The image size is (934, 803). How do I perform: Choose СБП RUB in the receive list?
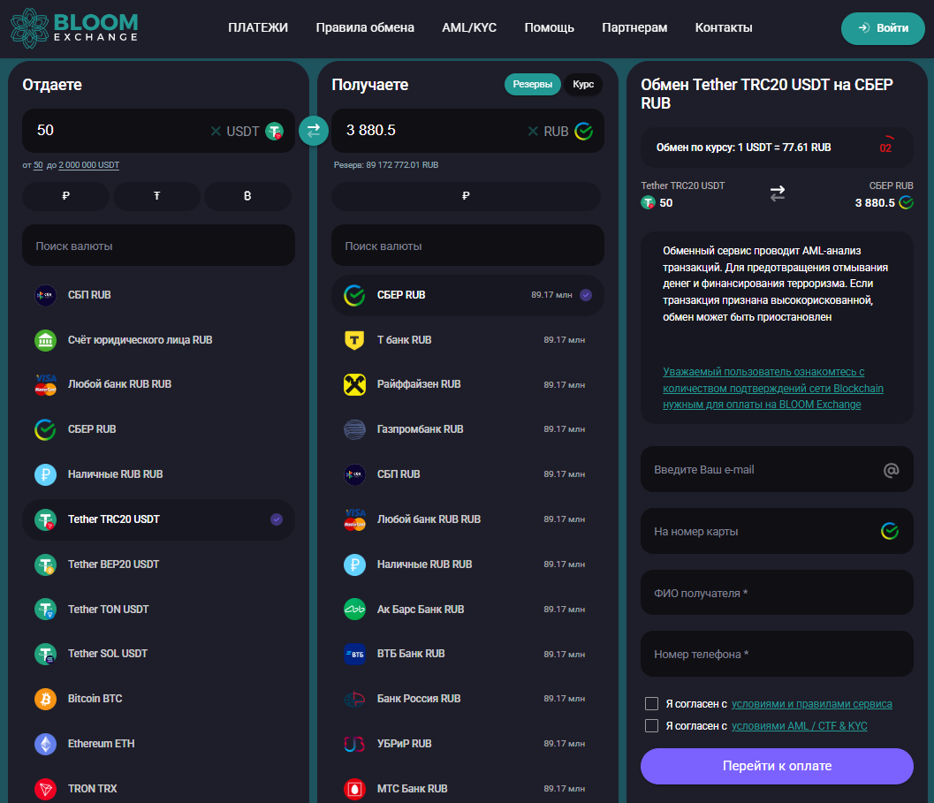tap(467, 474)
